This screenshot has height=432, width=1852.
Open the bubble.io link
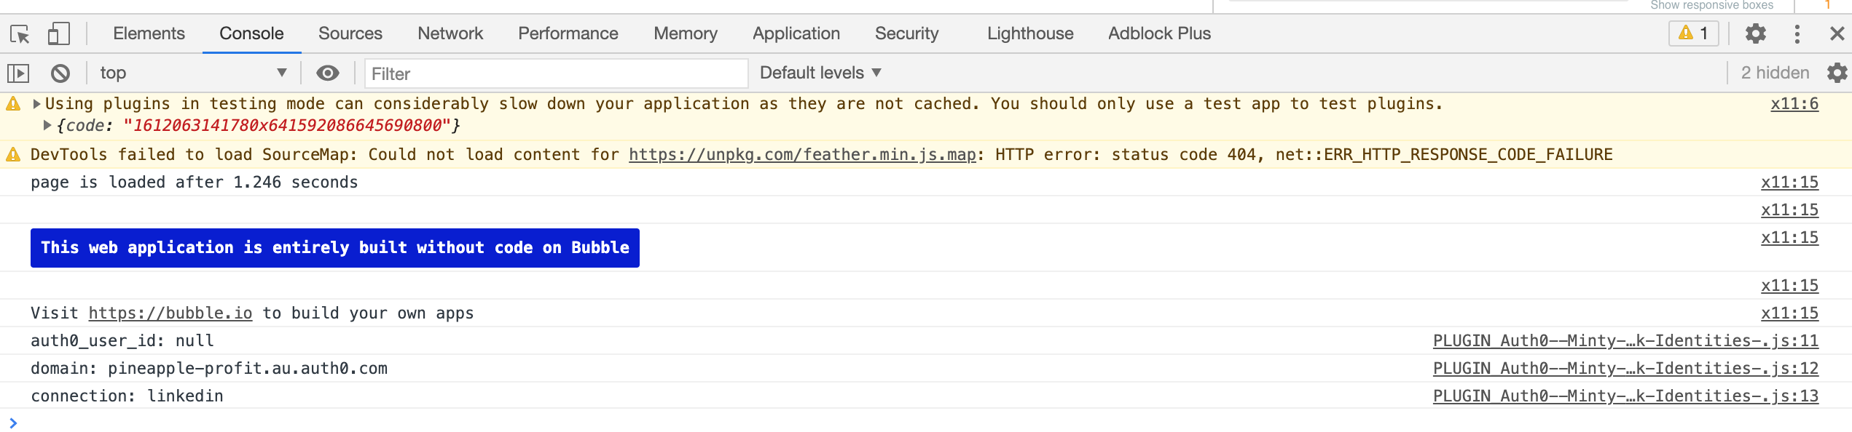tap(170, 313)
